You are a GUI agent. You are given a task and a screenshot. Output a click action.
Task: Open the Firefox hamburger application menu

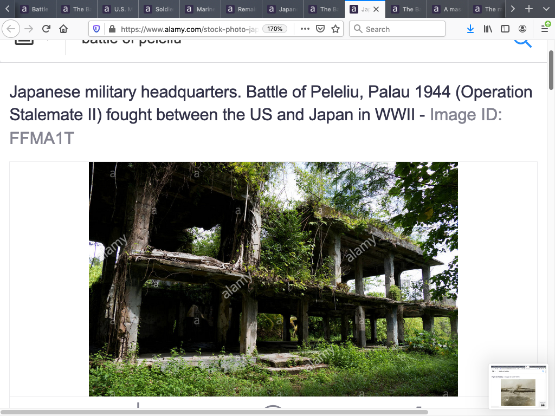pos(545,29)
